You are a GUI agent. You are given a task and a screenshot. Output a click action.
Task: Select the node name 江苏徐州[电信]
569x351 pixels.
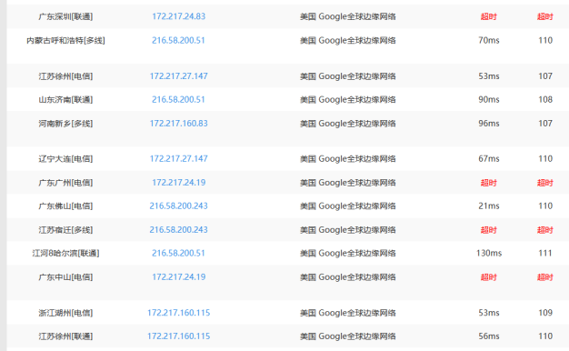point(65,76)
